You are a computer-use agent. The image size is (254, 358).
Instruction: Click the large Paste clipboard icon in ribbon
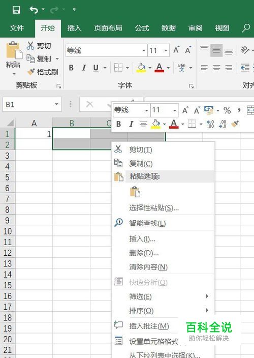click(14, 49)
